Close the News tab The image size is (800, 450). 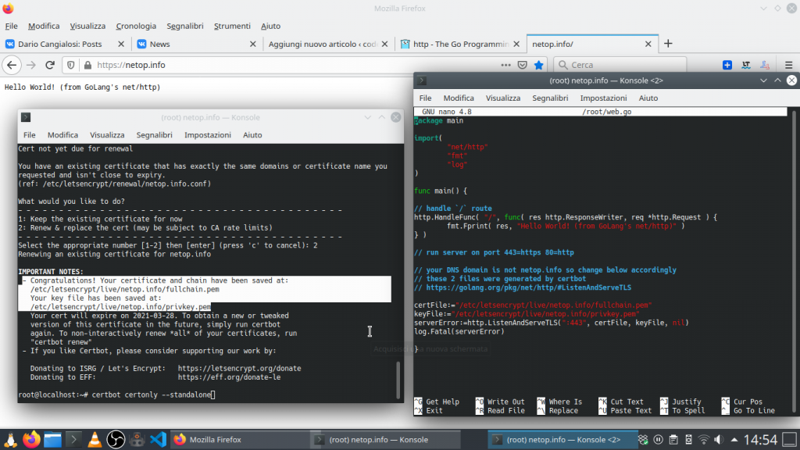pos(252,44)
